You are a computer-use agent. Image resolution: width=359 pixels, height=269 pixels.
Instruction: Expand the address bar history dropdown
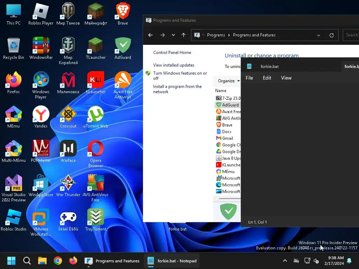click(x=318, y=35)
